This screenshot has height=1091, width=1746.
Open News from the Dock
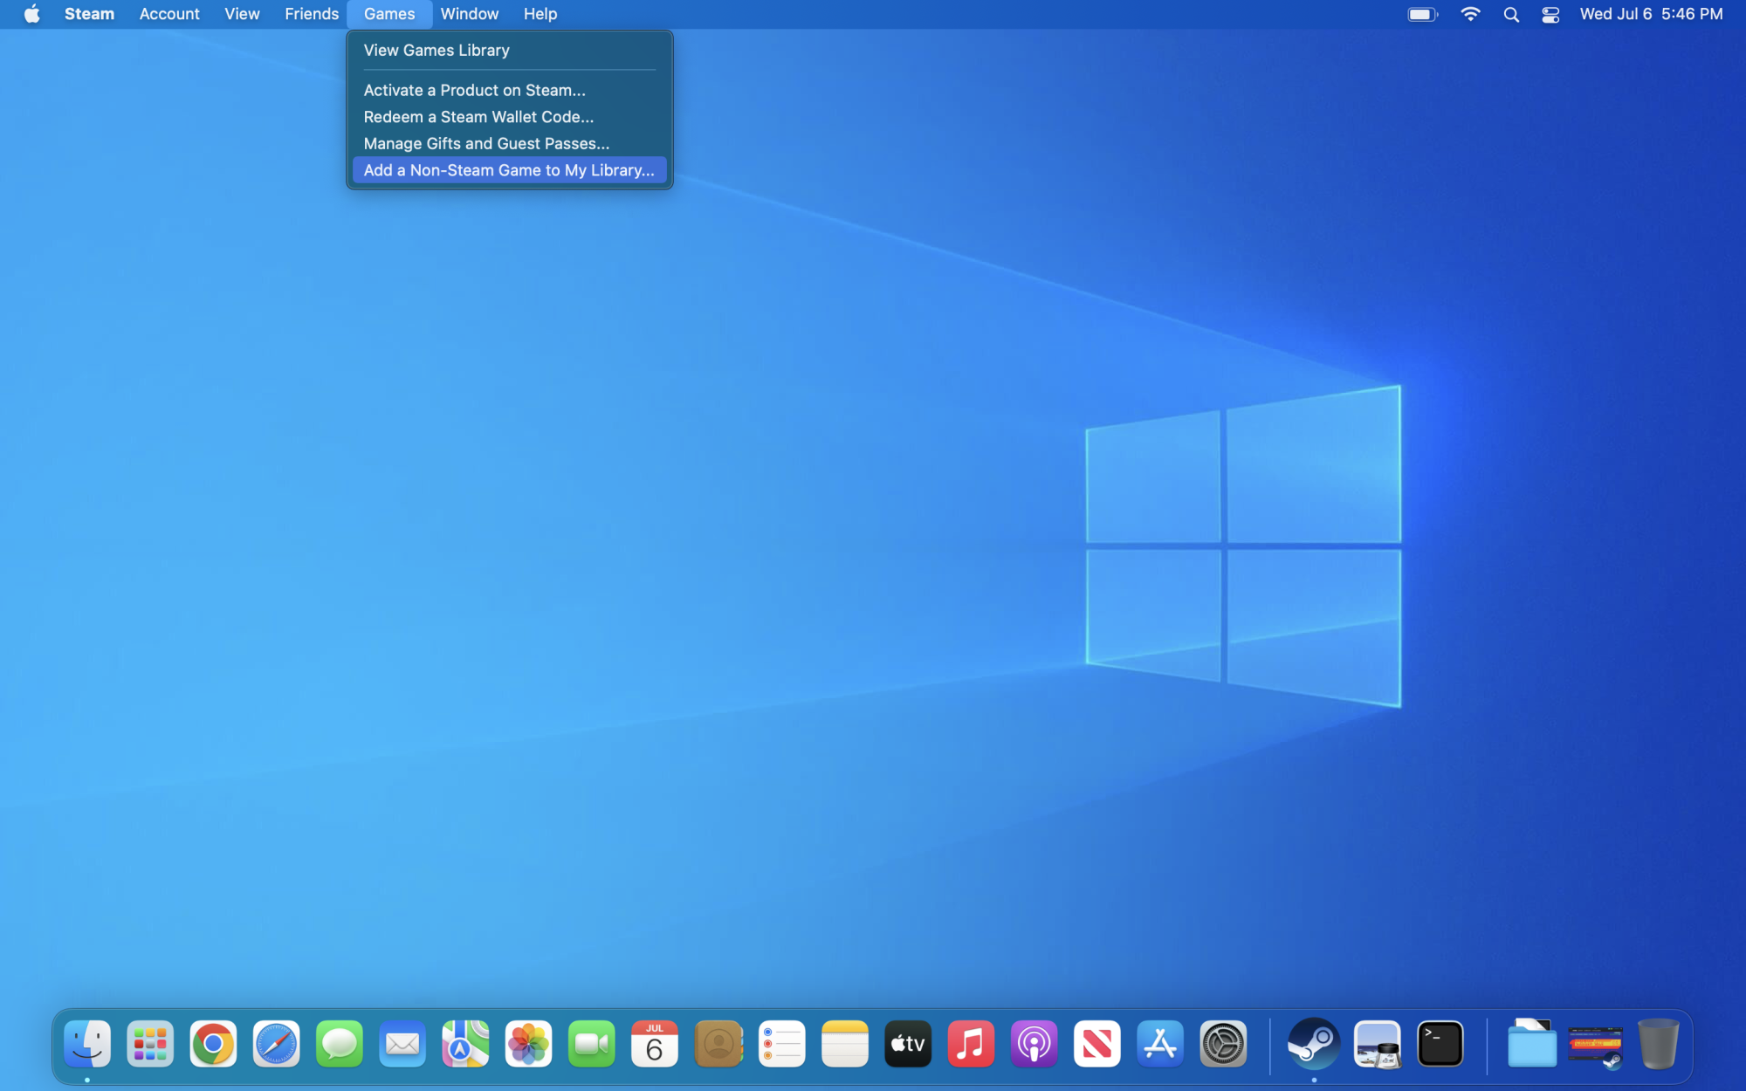click(1096, 1044)
